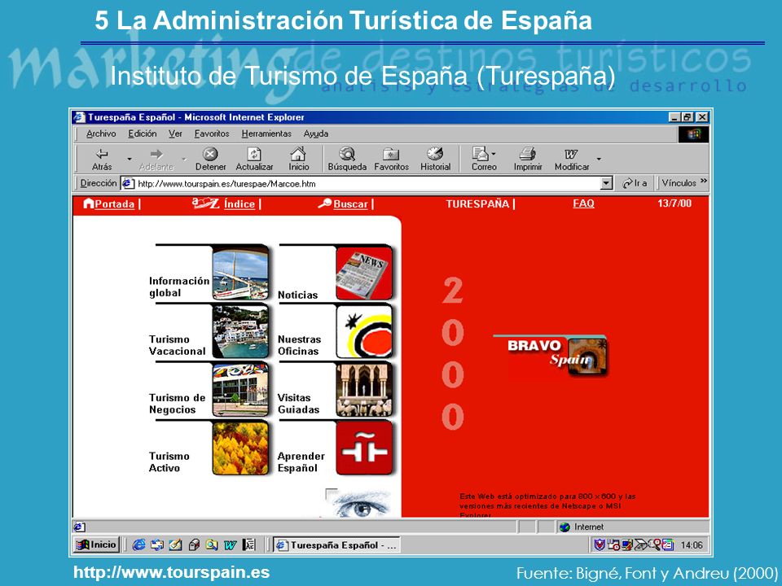The height and width of the screenshot is (586, 782).
Task: Go home with the Inicio house icon
Action: click(298, 154)
